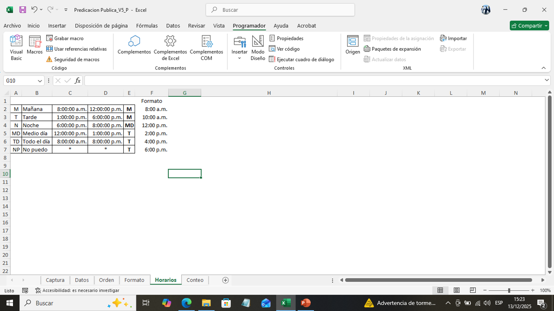The image size is (554, 311).
Task: Click the zoom in plus button
Action: click(x=532, y=291)
